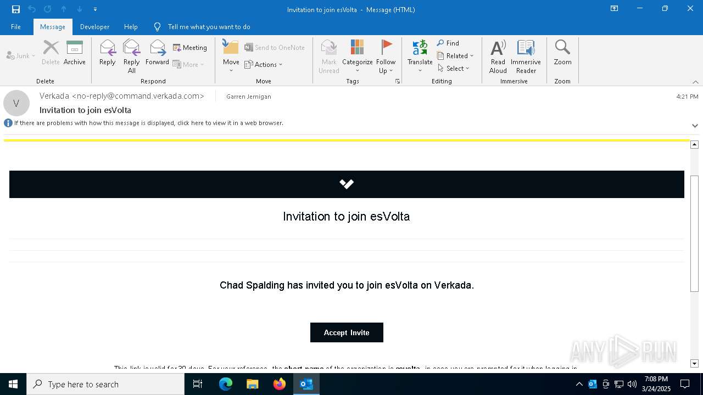Expand the message header chevron
The width and height of the screenshot is (703, 395).
click(x=695, y=126)
